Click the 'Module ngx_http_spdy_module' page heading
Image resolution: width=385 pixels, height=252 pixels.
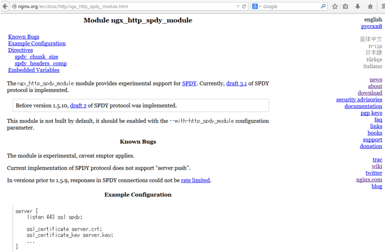[x=138, y=20]
